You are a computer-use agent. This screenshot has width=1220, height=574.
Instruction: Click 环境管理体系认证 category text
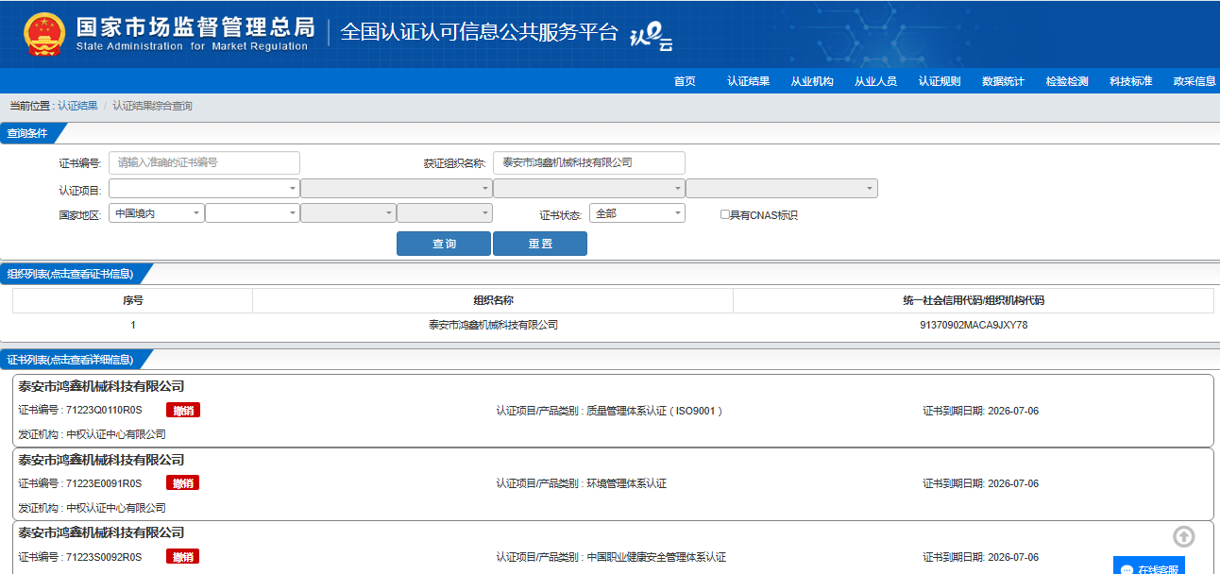click(x=626, y=483)
